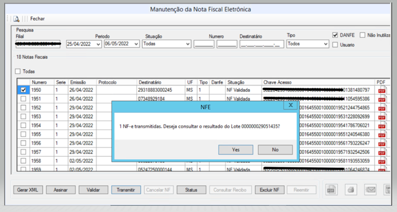Check the row checkbox for nota 1951
The height and width of the screenshot is (212, 397).
coord(23,99)
